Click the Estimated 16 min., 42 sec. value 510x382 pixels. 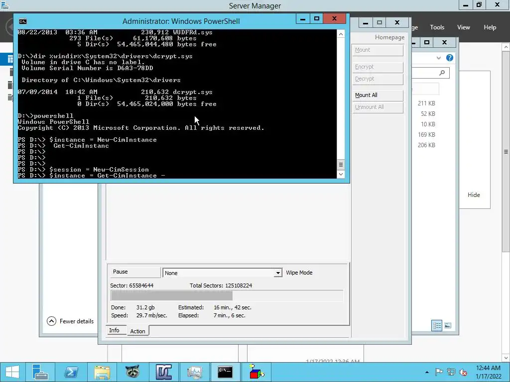coord(232,307)
